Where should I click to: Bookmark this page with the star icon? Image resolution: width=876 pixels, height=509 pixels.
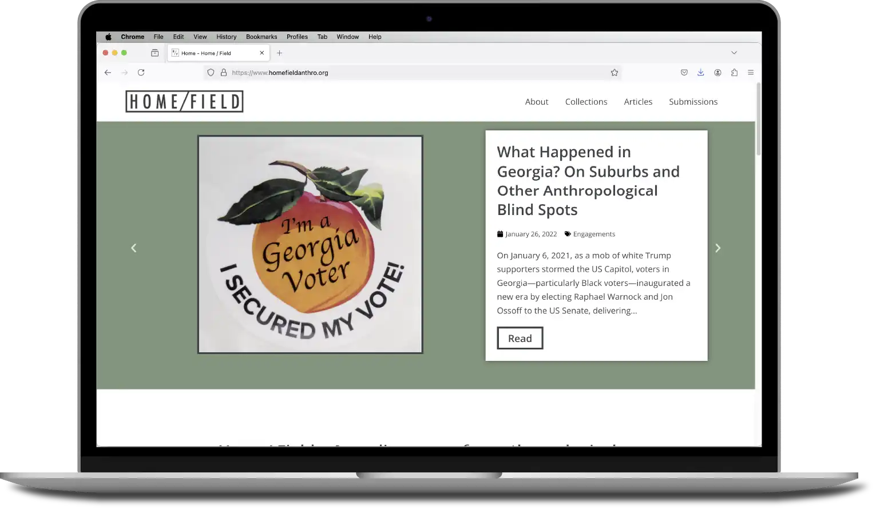614,73
